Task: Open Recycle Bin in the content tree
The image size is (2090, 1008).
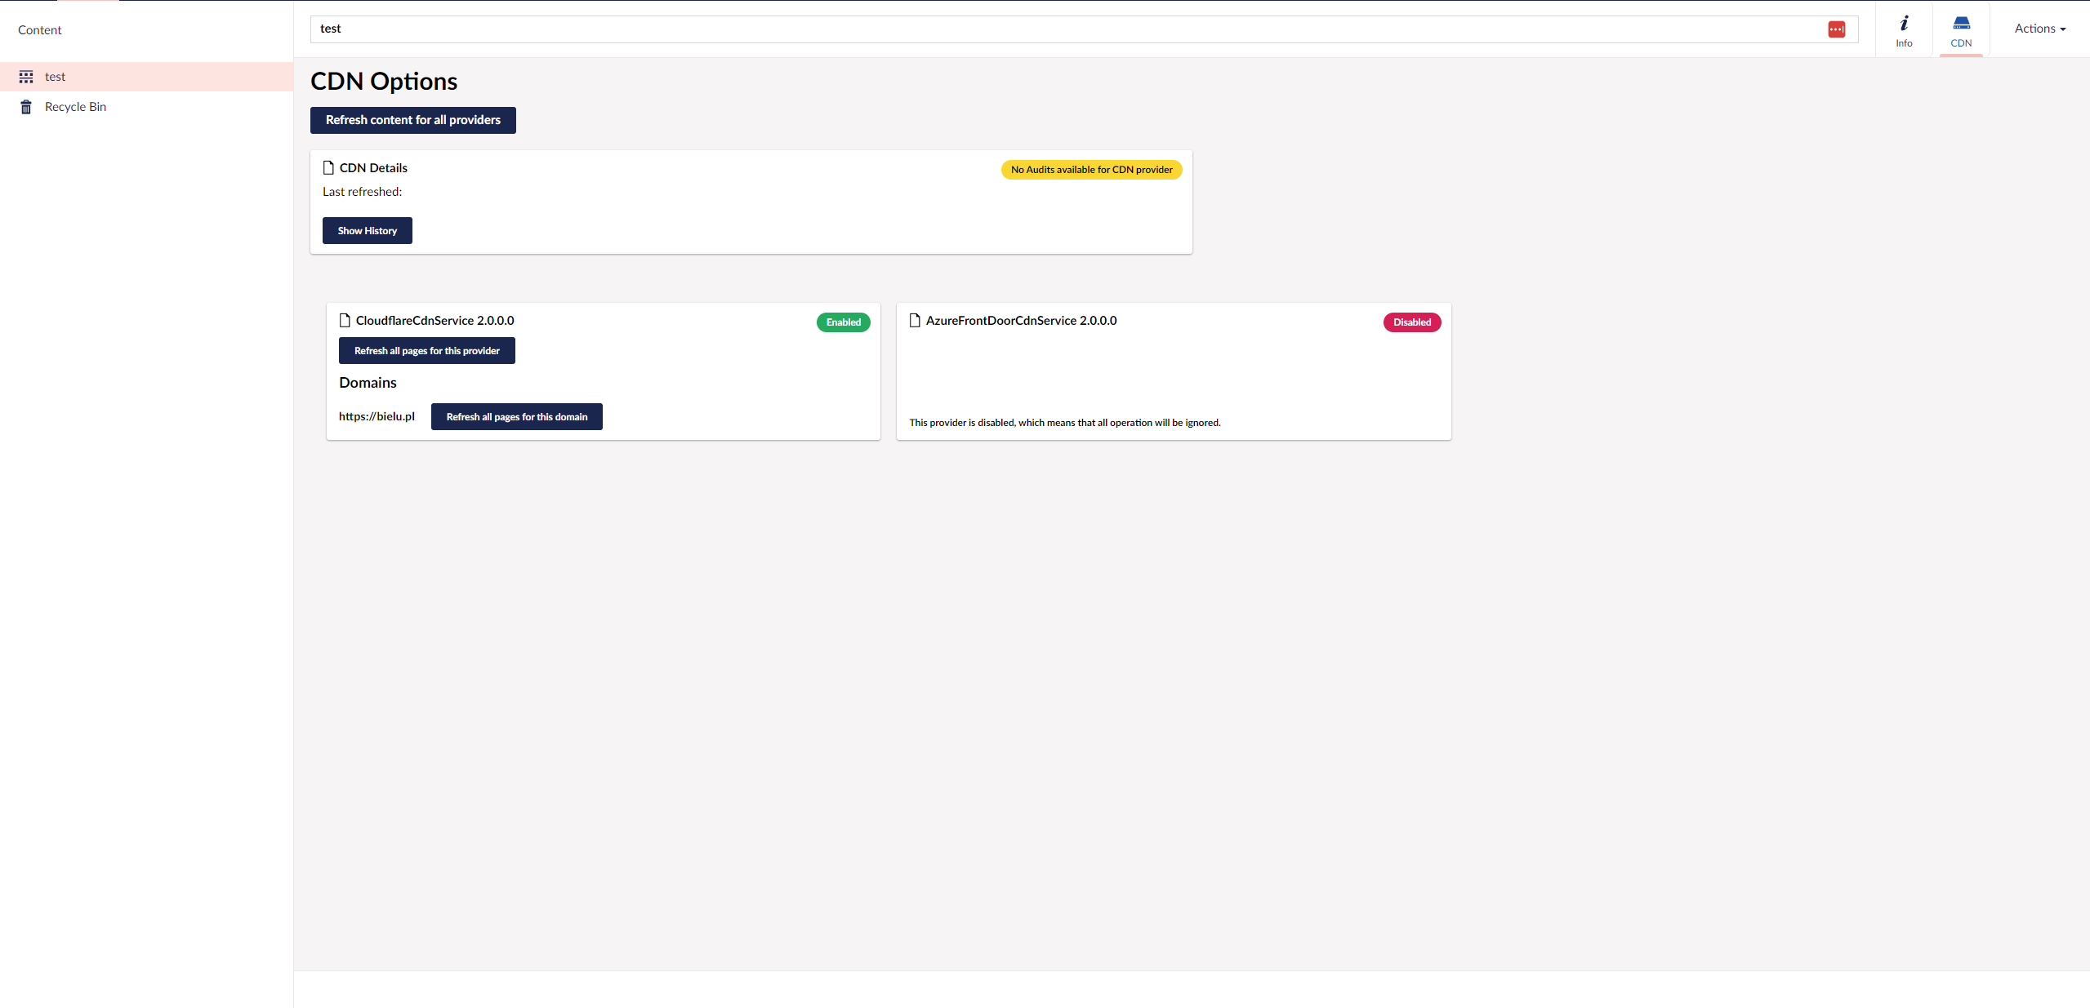Action: [75, 107]
